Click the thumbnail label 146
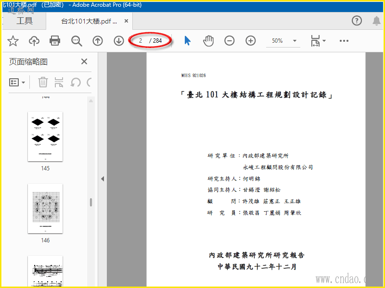The width and height of the screenshot is (385, 288). tap(45, 240)
